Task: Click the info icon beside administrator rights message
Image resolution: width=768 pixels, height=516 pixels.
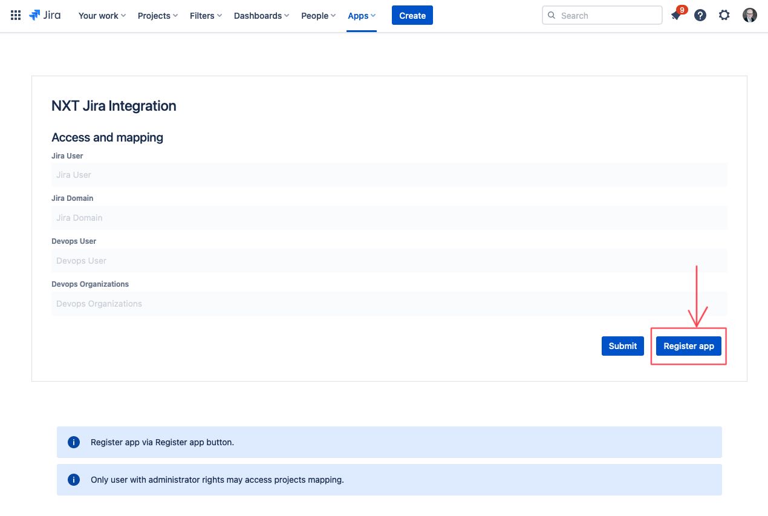Action: [74, 480]
